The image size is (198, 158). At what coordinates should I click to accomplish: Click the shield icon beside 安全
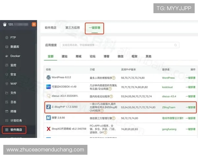[7, 74]
